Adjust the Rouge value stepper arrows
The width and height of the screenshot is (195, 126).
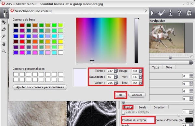(x=140, y=71)
